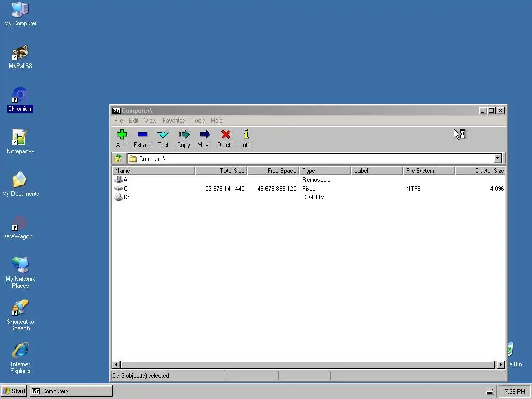Click the Copy toolbar icon
Viewport: 532px width, 399px height.
point(183,135)
